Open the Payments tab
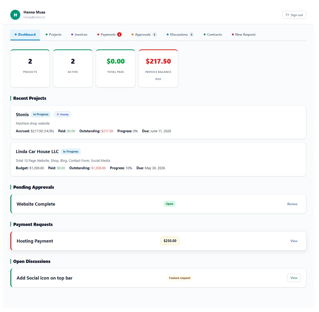Viewport: 319px width, 312px height. tap(109, 35)
